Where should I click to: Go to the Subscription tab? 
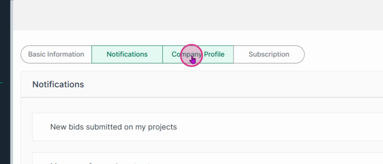point(269,54)
